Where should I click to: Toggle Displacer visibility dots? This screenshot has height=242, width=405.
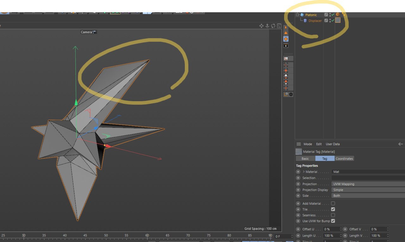pos(330,21)
